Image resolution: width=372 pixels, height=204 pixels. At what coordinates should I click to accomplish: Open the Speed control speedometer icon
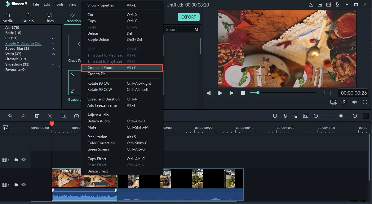(x=76, y=116)
